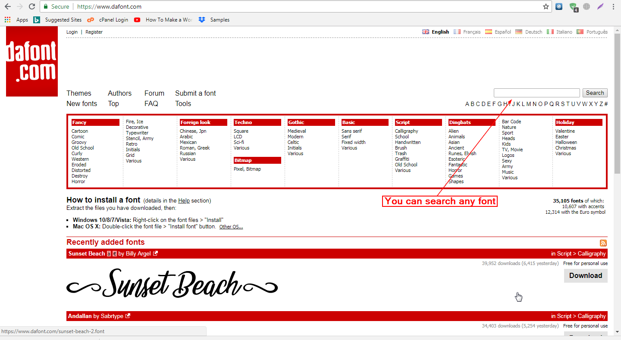Screen dimensions: 621x340
Task: Click the Register link
Action: (x=94, y=32)
